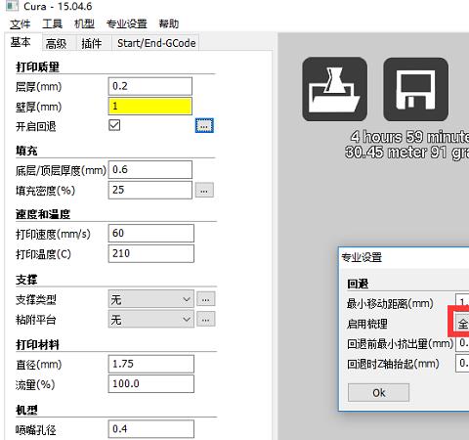Switch to the Start/End-GCode tab

(156, 43)
